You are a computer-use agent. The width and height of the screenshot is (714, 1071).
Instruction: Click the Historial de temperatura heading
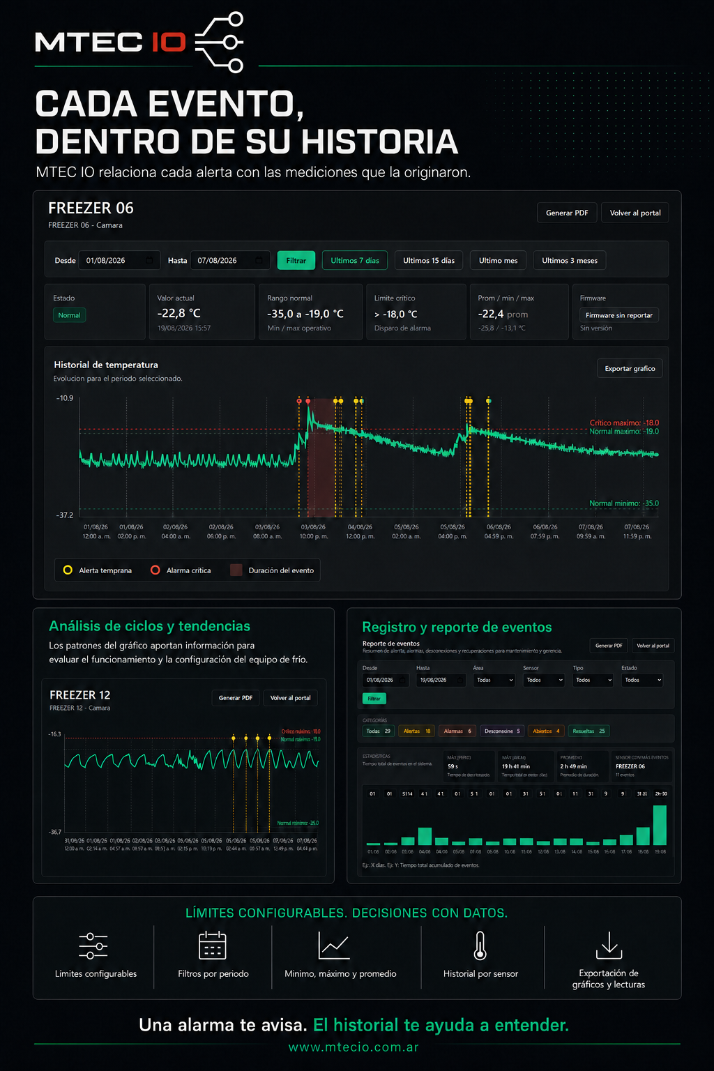[106, 365]
